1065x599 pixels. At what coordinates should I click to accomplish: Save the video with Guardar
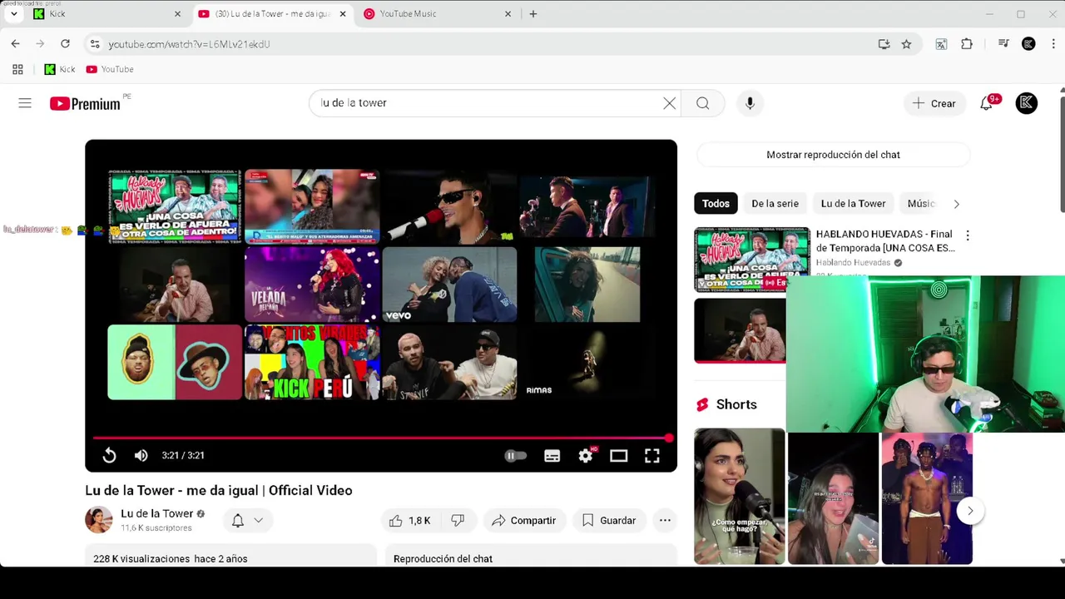coord(609,521)
